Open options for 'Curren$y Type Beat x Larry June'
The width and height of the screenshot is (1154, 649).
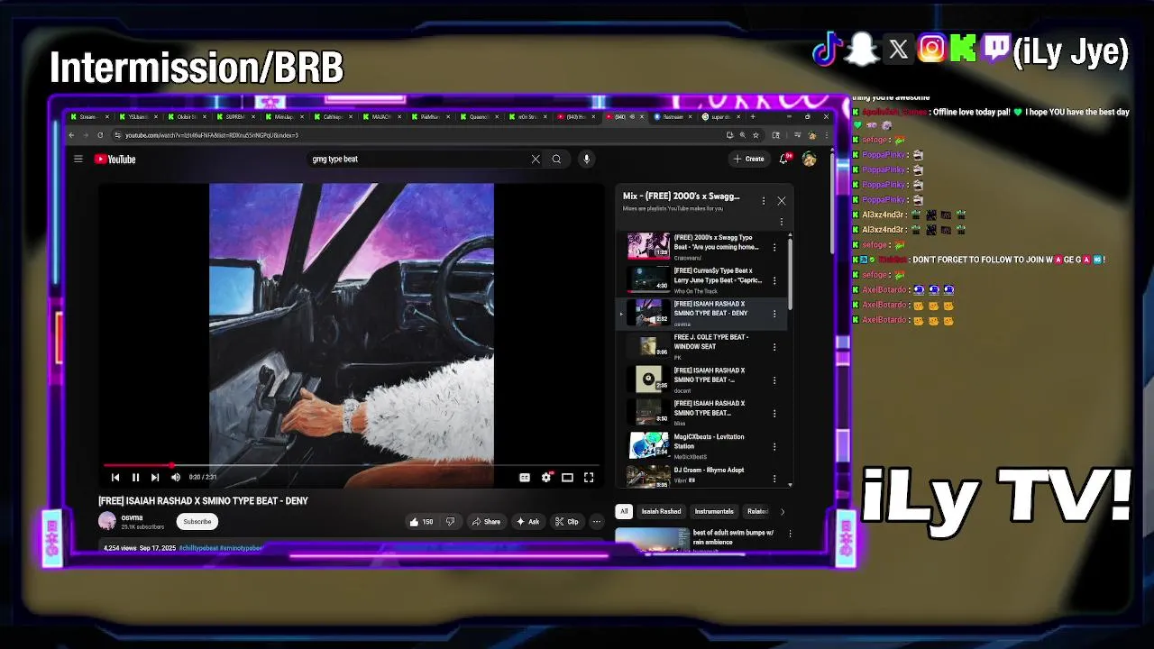pyautogui.click(x=774, y=280)
